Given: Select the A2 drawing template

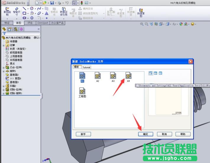Looking at the screenshot, I should click(98, 77).
